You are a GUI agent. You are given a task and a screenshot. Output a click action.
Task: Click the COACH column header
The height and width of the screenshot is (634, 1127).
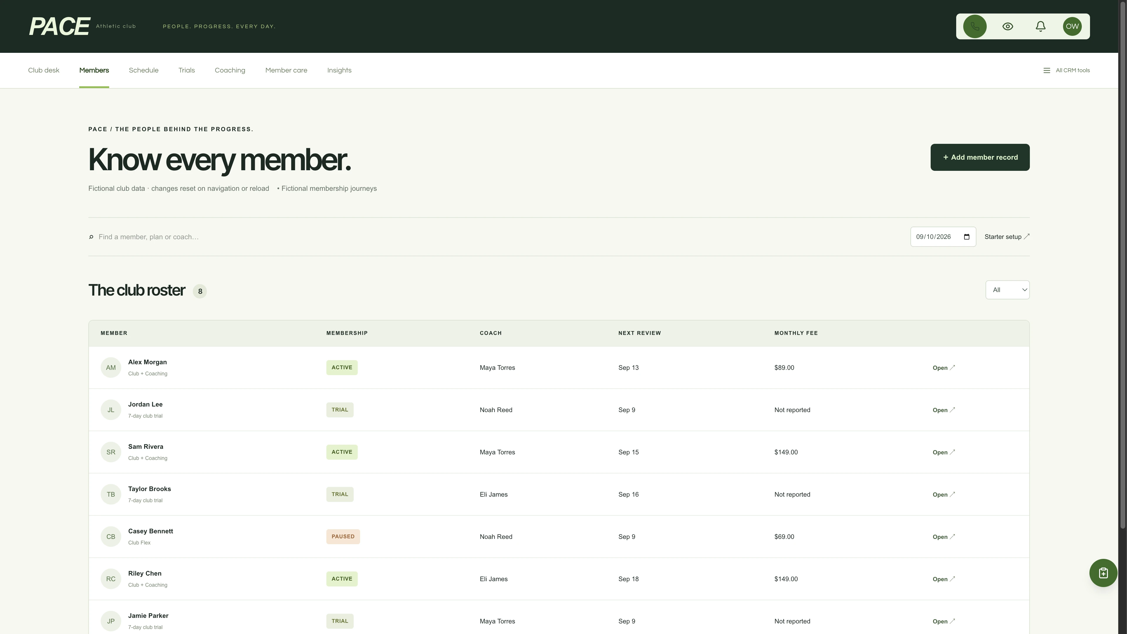490,333
